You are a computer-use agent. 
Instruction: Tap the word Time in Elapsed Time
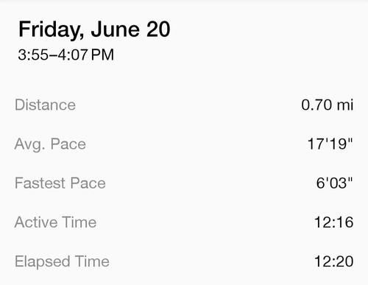tap(92, 261)
